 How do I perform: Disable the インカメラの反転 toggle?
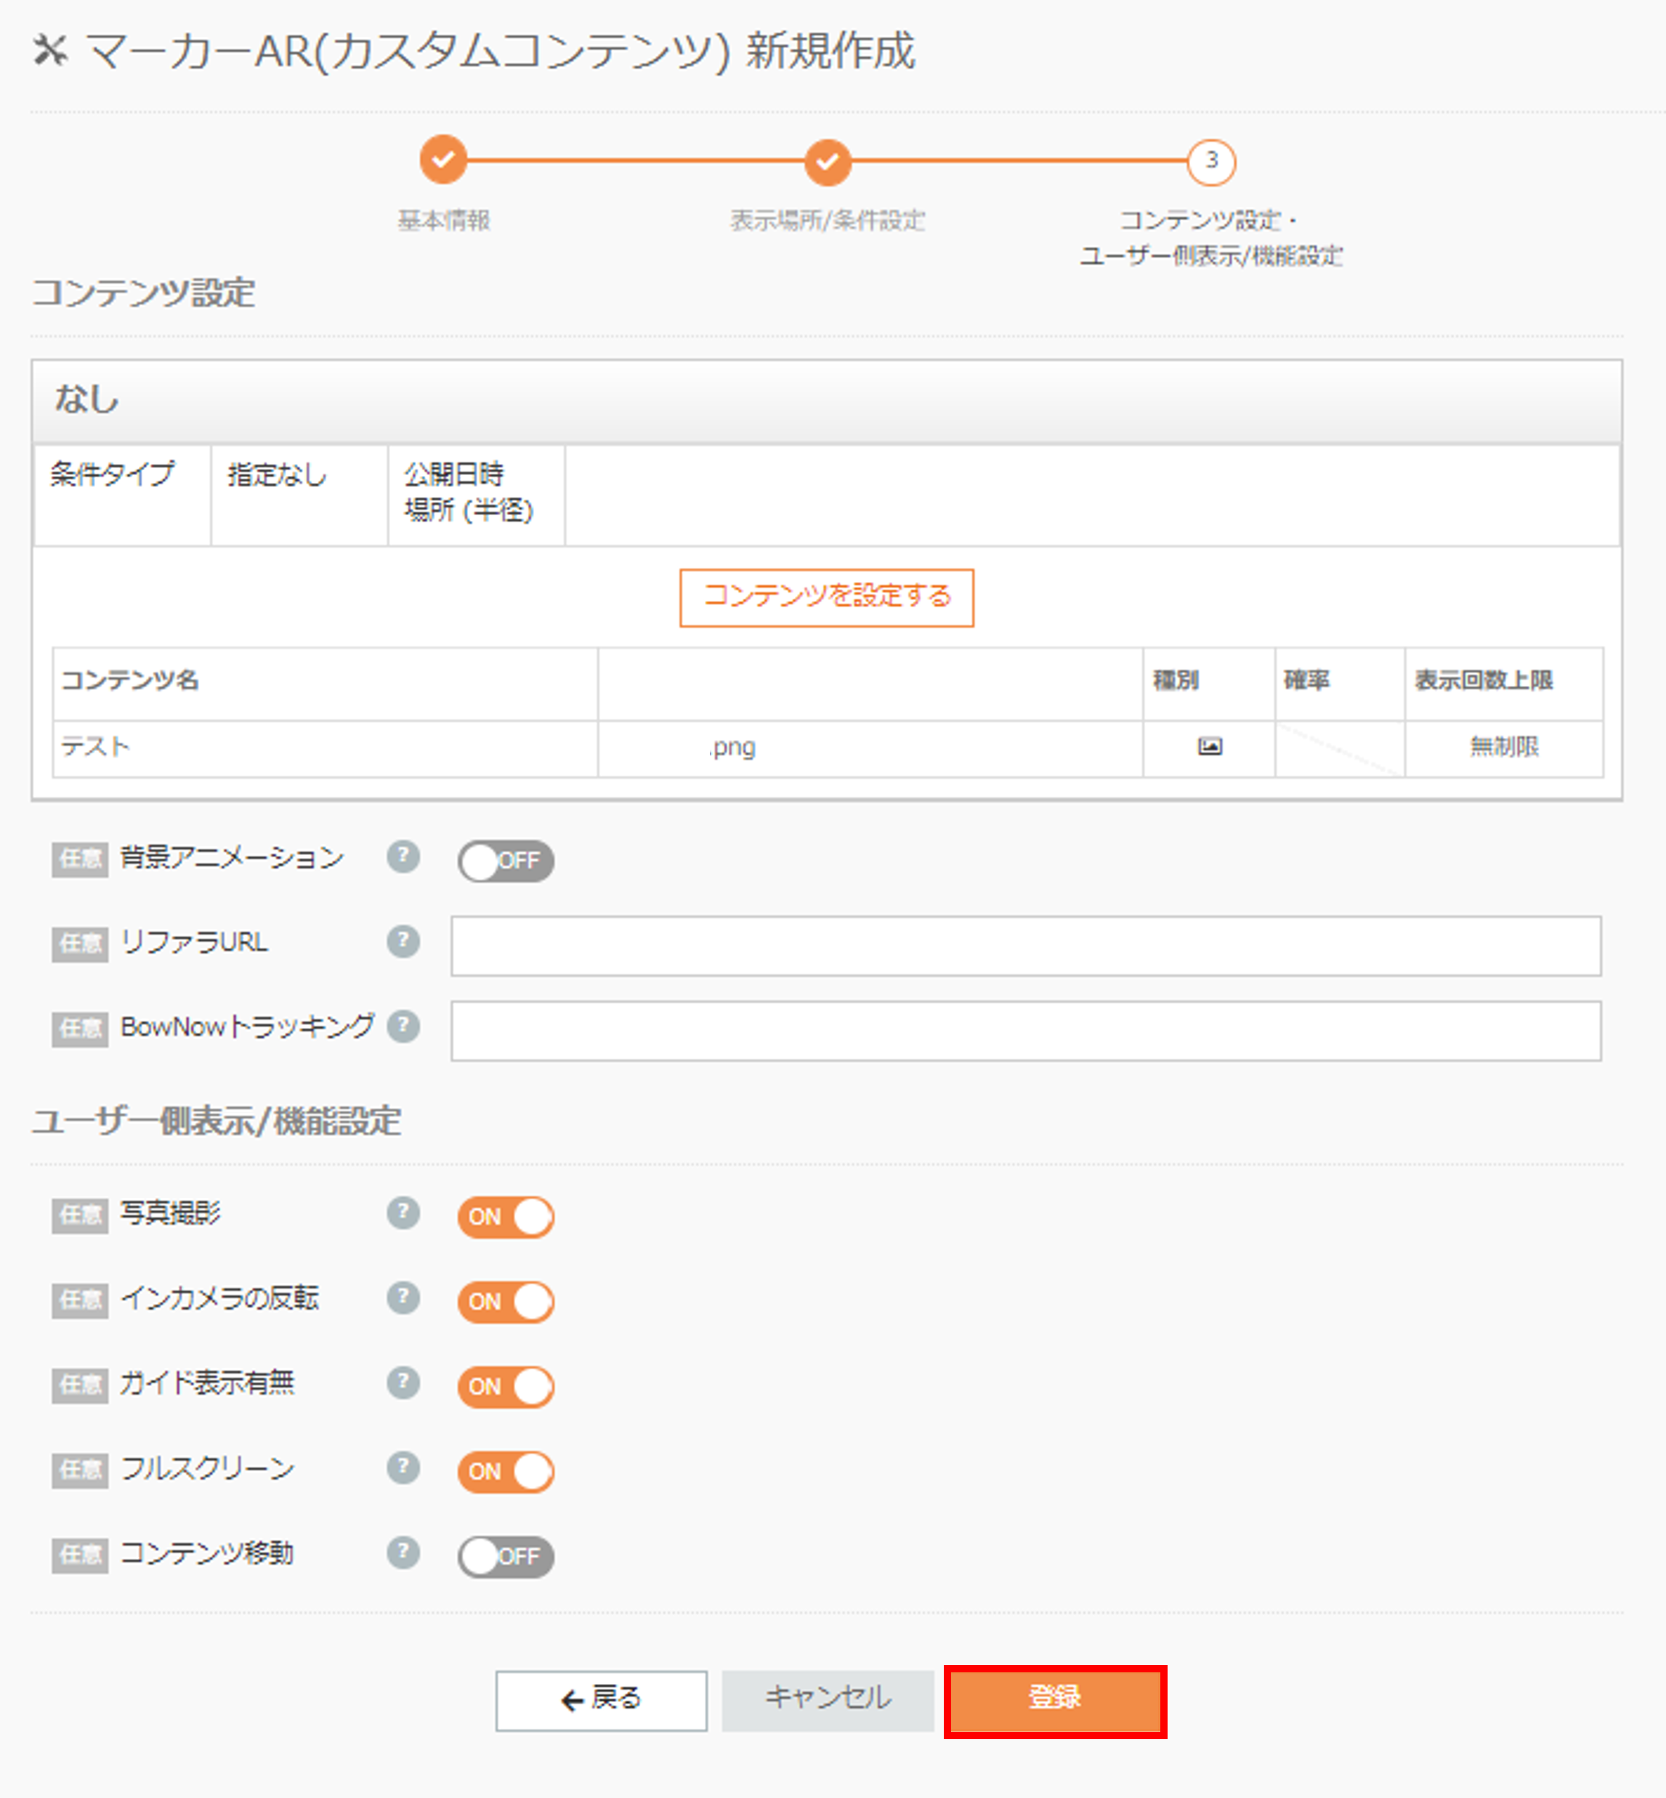coord(506,1301)
